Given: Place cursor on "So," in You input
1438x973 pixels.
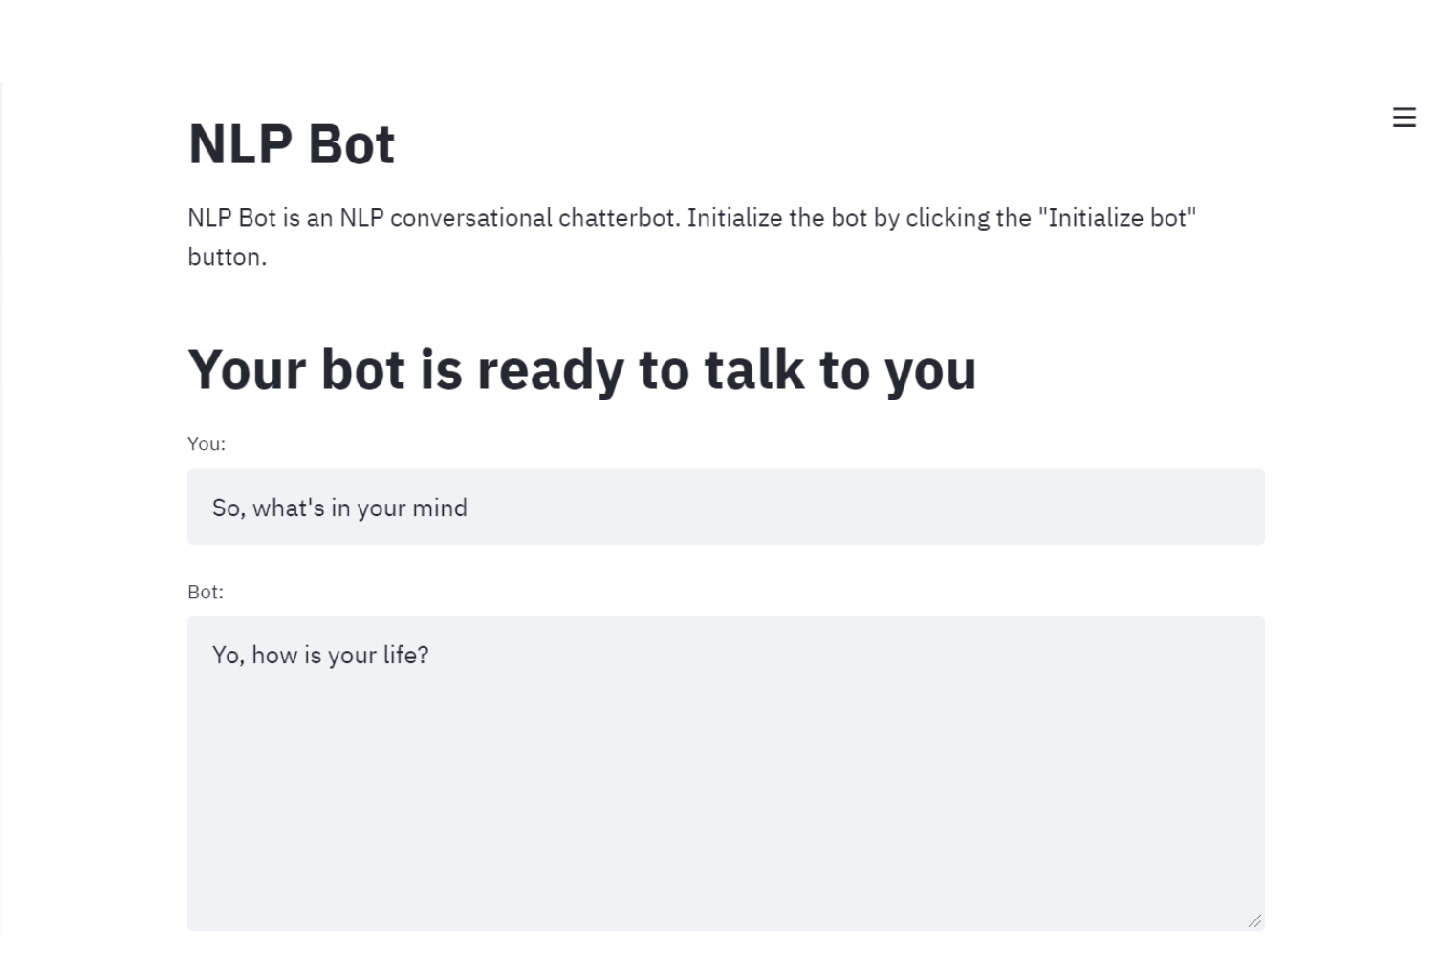Looking at the screenshot, I should [229, 508].
